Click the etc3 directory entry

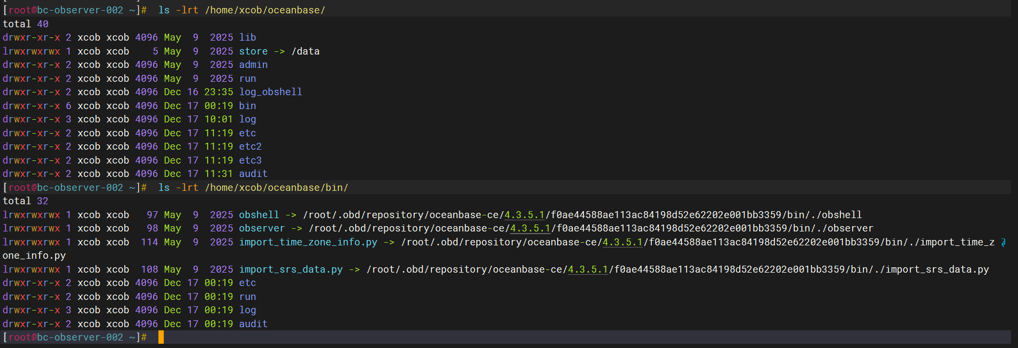[x=250, y=160]
